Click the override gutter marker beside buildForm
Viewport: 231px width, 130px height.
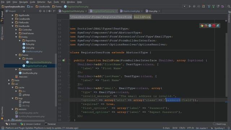coord(64,60)
